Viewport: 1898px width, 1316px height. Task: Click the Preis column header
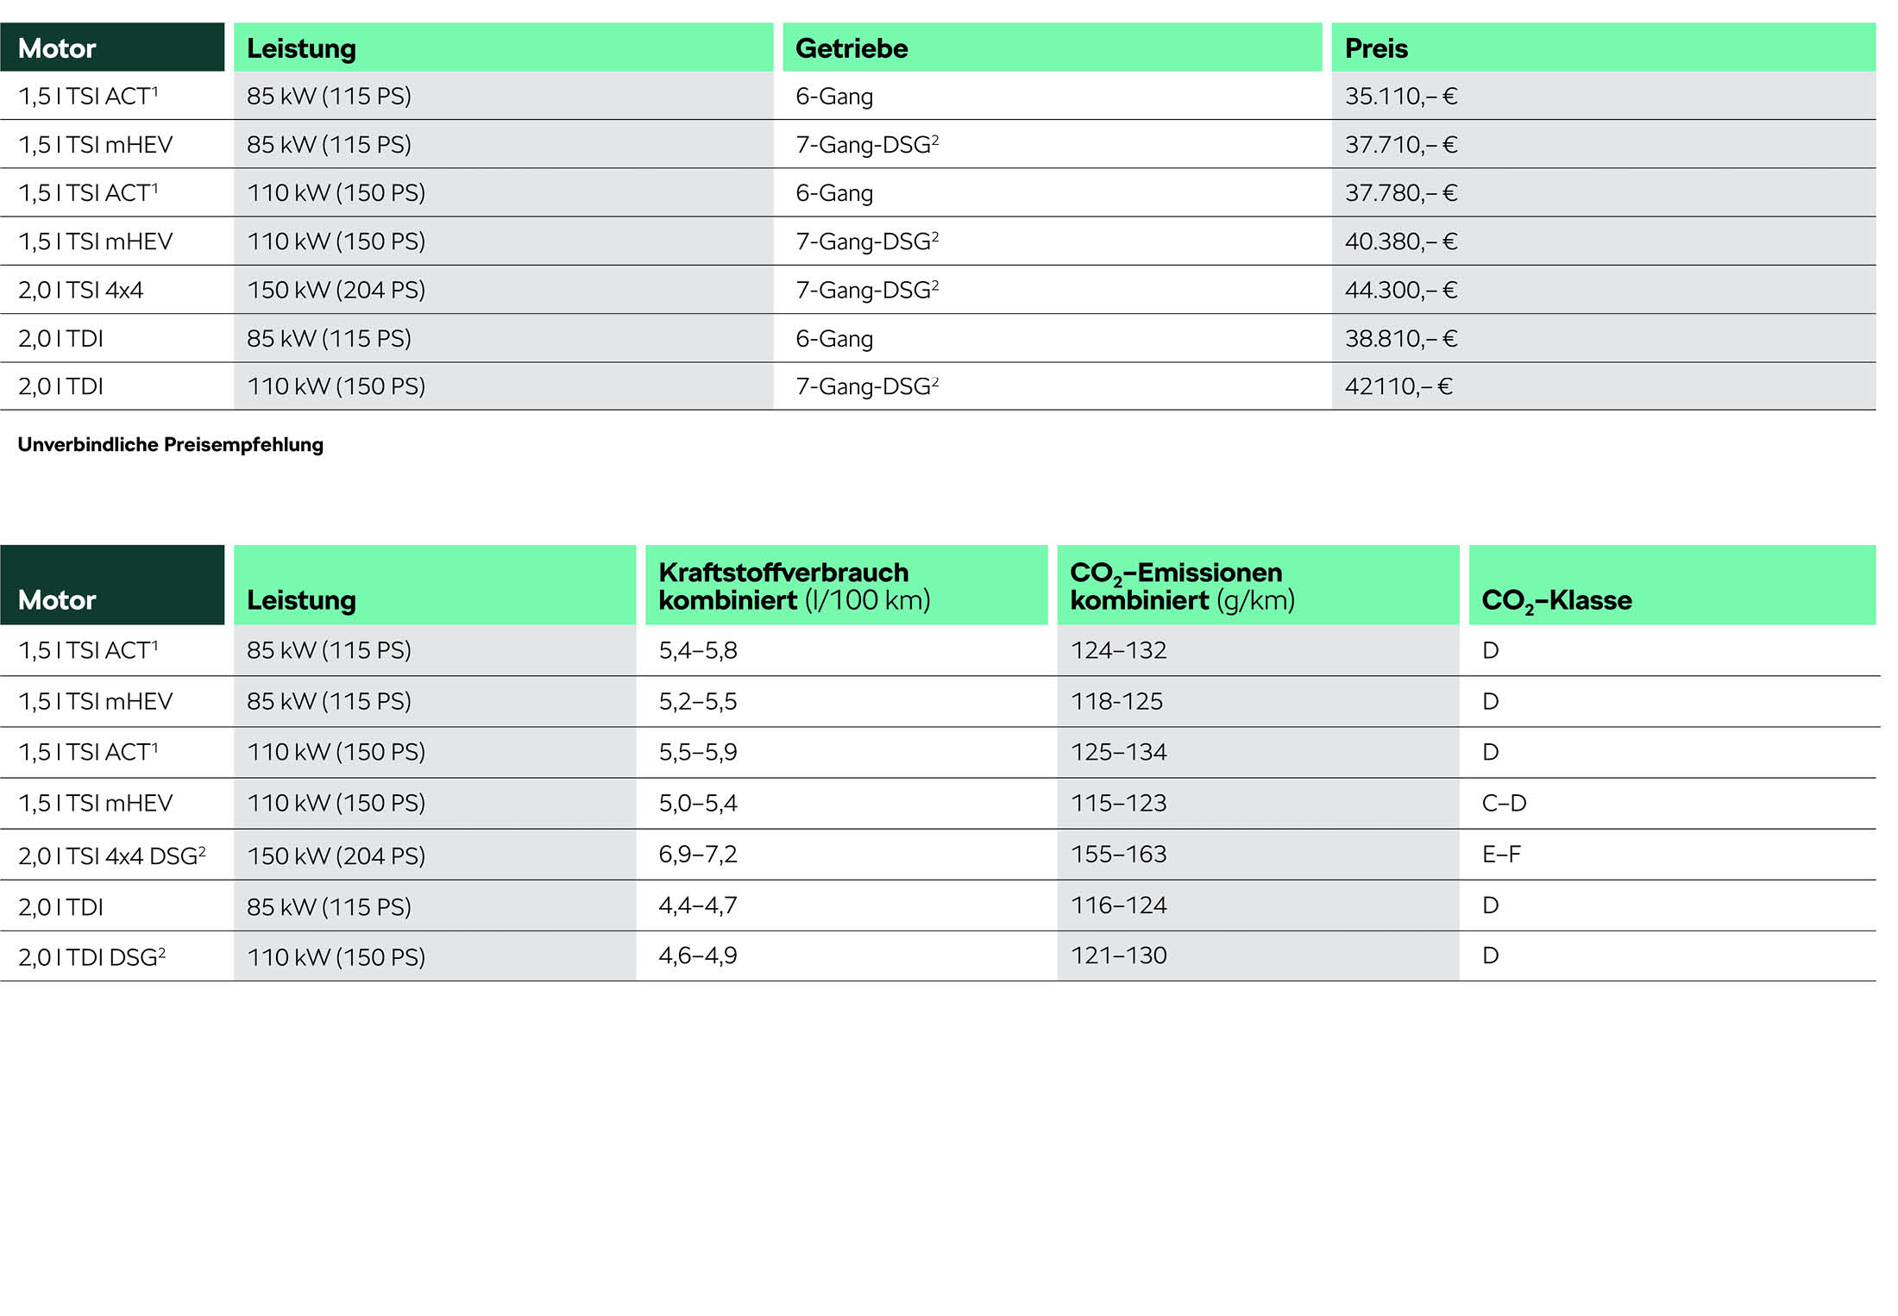(x=1375, y=48)
